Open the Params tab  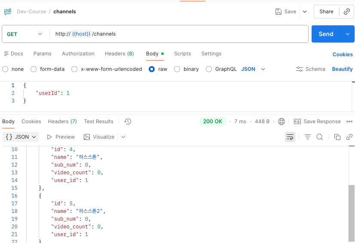43,54
